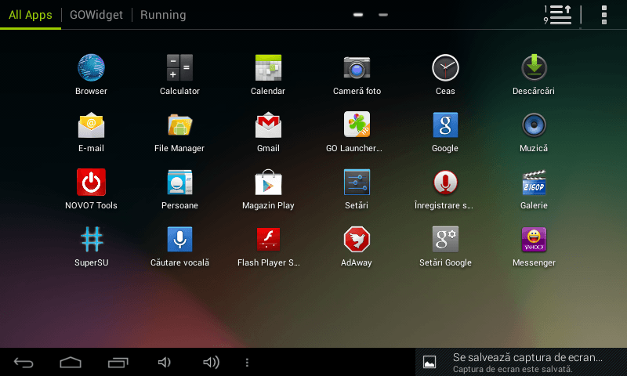The height and width of the screenshot is (376, 627).
Task: Open Gmail from the app grid
Action: 268,125
